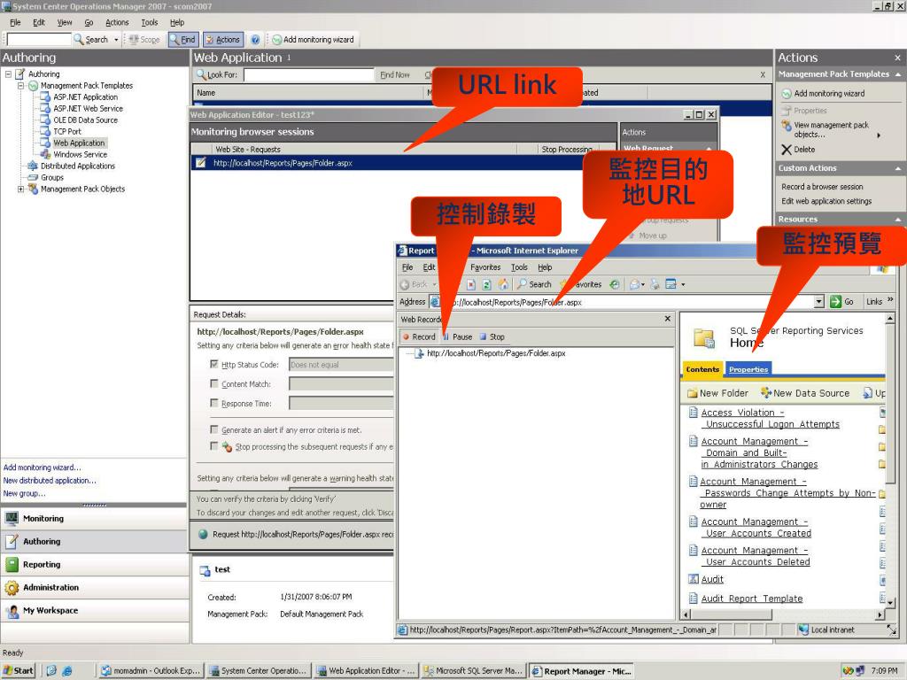Switch to the Properties tab in Report Manager

coord(748,369)
